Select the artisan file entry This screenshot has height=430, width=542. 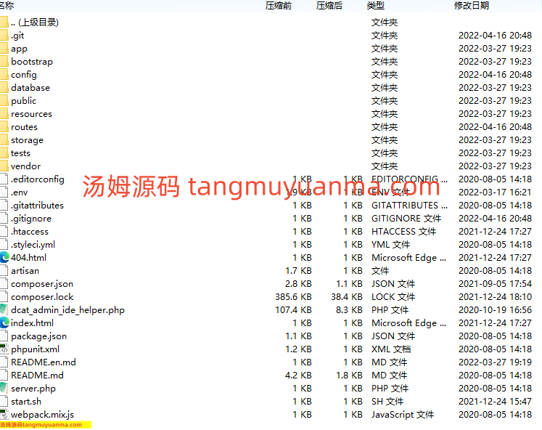(x=25, y=271)
